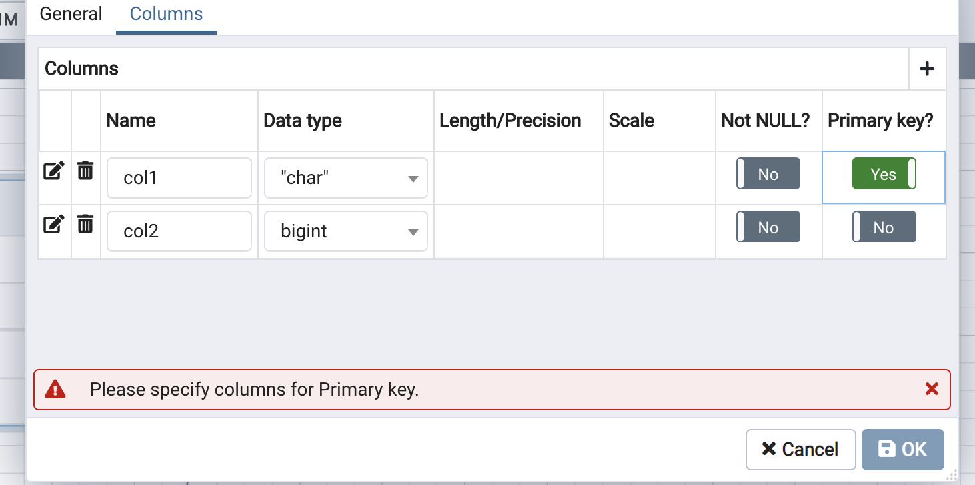The height and width of the screenshot is (485, 975).
Task: Click the edit icon for col2 row
Action: [53, 224]
